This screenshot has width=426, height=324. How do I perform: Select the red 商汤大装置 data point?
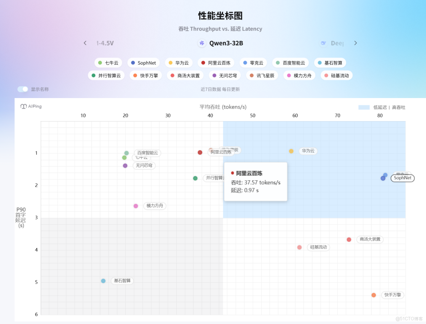(349, 239)
